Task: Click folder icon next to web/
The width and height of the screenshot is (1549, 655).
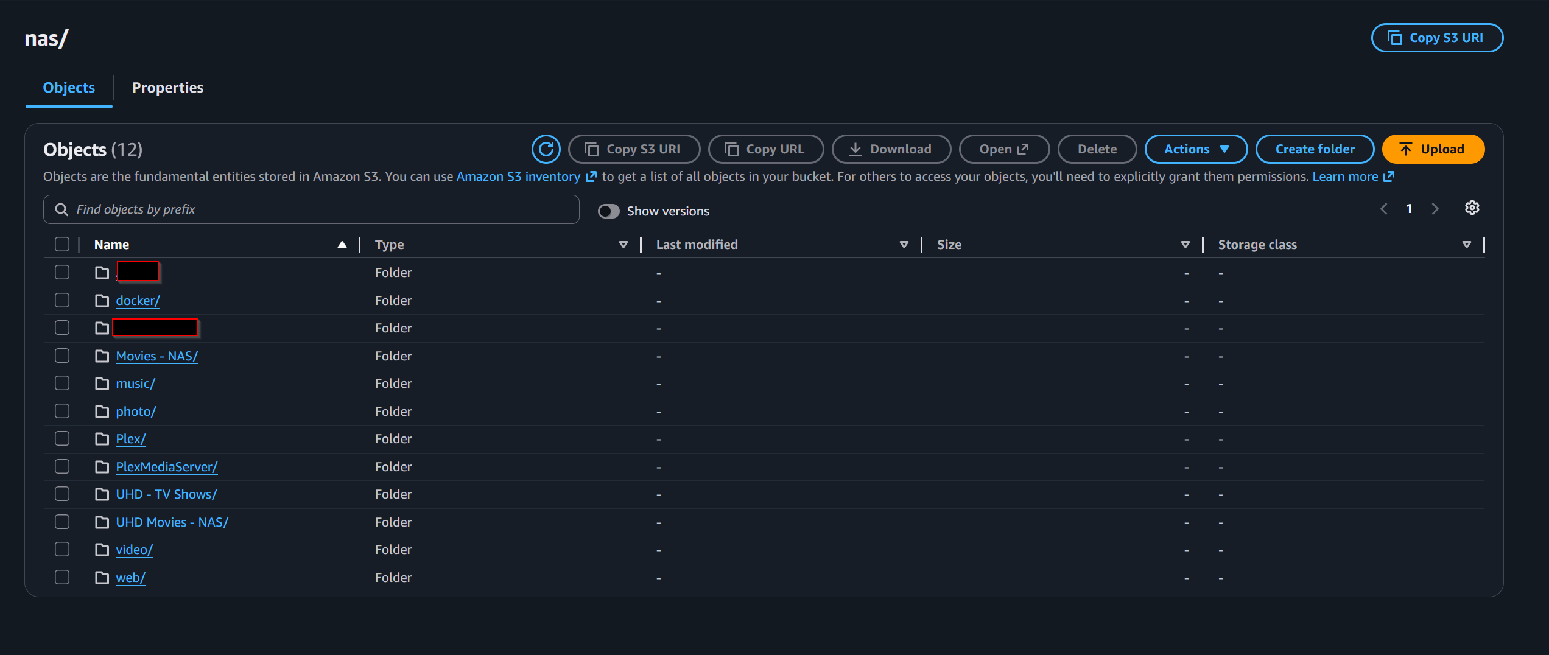Action: (102, 578)
